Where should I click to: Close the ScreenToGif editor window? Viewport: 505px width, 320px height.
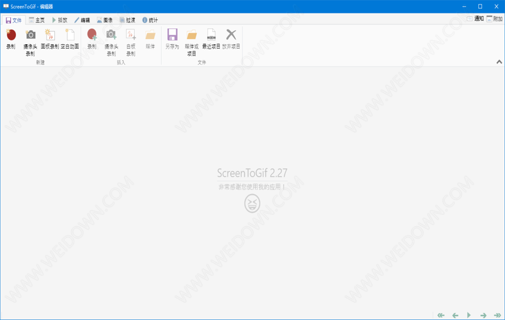click(x=496, y=6)
